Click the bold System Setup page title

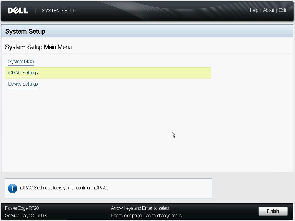click(25, 31)
